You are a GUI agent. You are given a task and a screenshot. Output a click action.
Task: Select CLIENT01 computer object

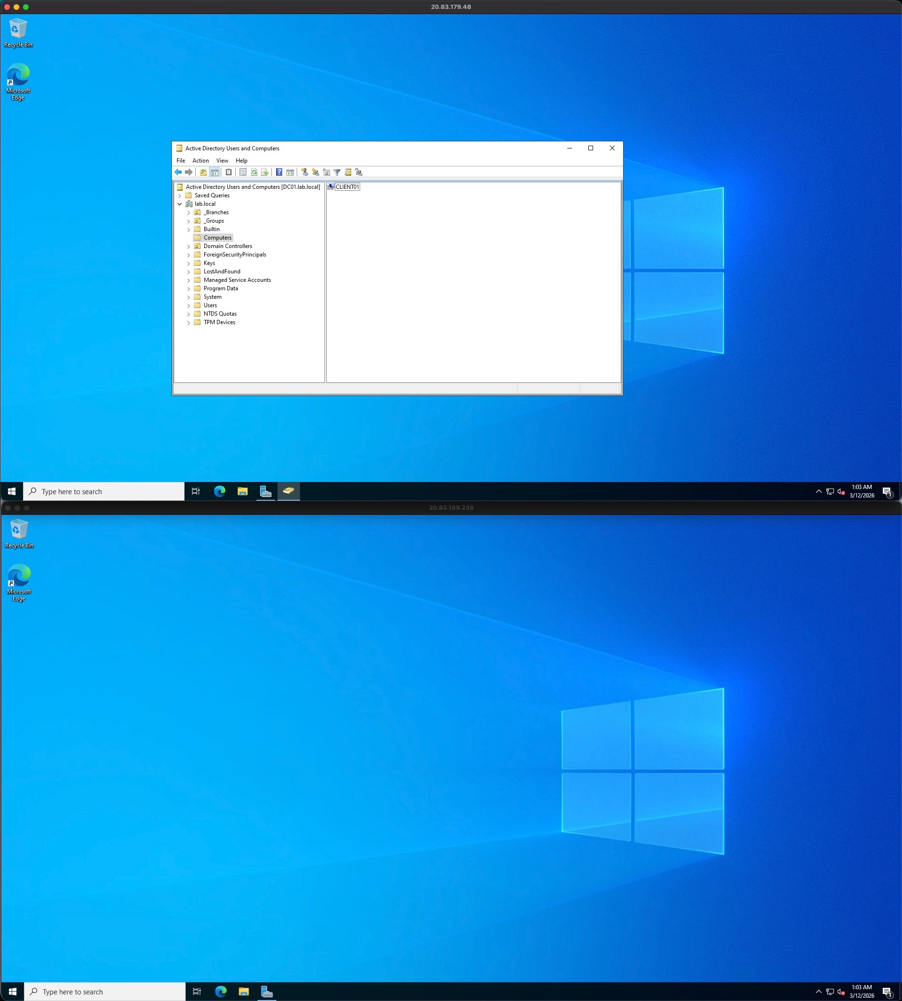pyautogui.click(x=347, y=187)
